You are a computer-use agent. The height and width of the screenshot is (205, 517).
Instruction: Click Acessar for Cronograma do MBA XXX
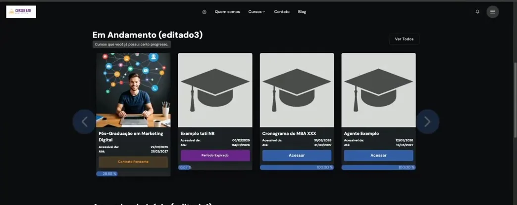(297, 155)
